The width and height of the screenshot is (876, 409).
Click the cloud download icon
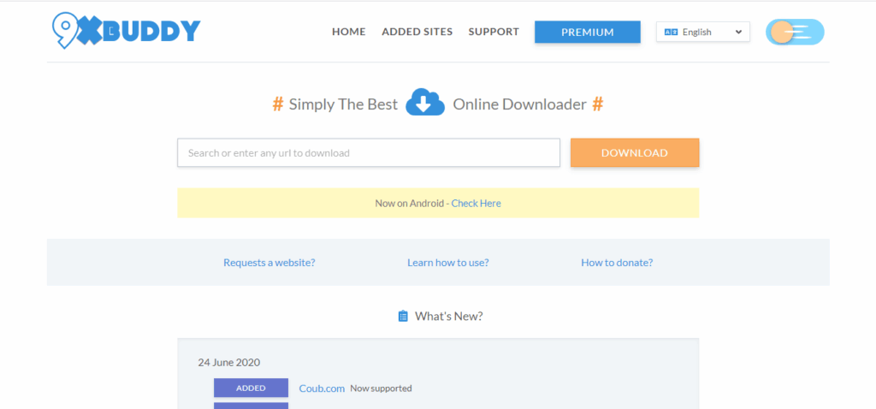coord(425,103)
